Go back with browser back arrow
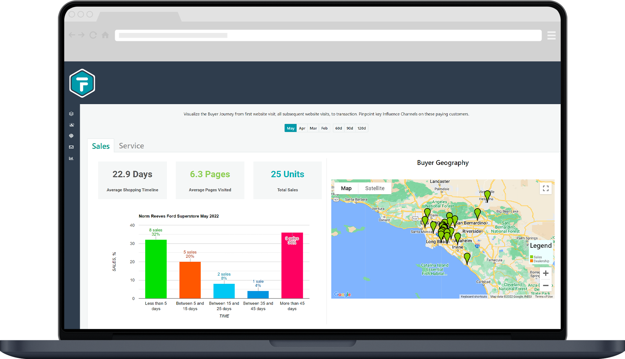The width and height of the screenshot is (625, 359). [x=72, y=35]
